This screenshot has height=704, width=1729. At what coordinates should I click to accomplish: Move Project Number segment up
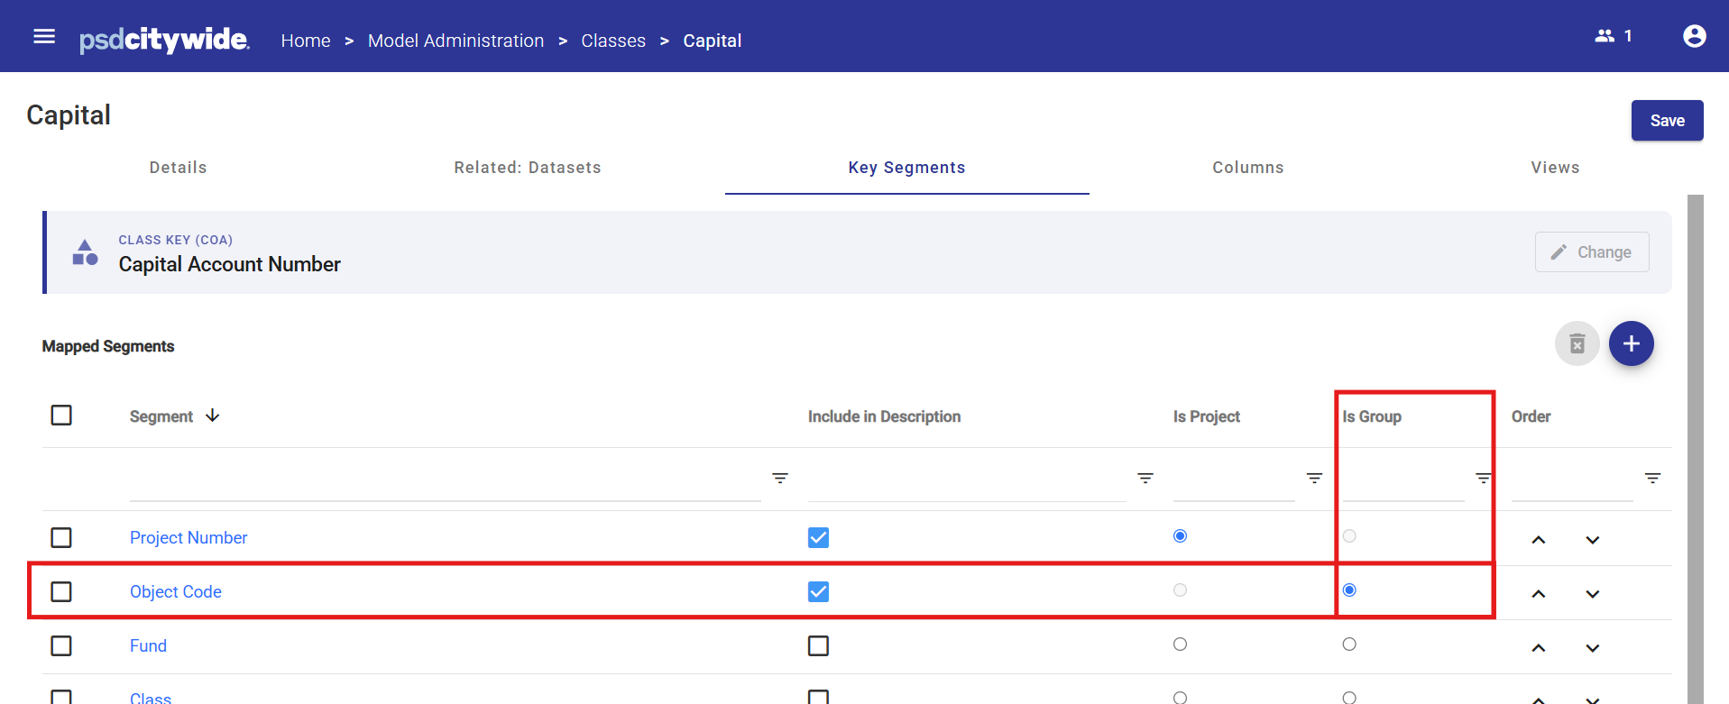coord(1539,540)
